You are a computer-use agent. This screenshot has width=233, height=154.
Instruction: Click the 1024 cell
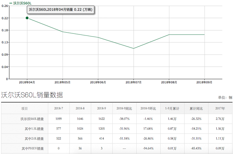[x=80, y=129]
